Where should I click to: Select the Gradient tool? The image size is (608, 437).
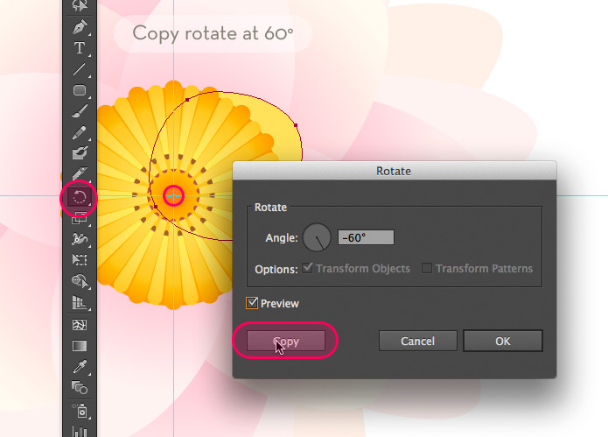[80, 345]
